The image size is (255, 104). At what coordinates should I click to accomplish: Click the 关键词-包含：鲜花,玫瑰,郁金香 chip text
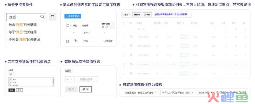click(139, 92)
